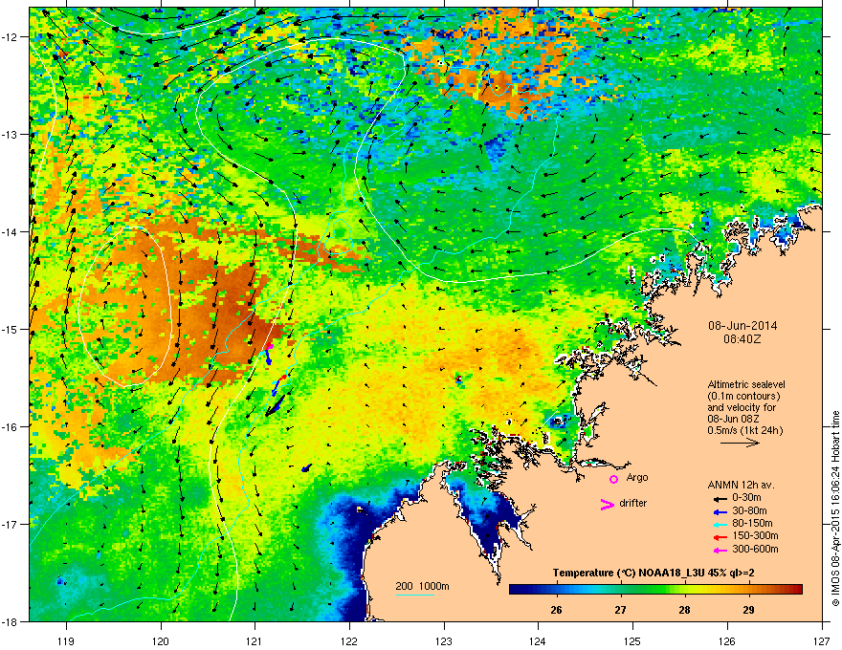Click the 'Argo' legend label
Viewport: 842px width, 650px height.
(x=637, y=477)
